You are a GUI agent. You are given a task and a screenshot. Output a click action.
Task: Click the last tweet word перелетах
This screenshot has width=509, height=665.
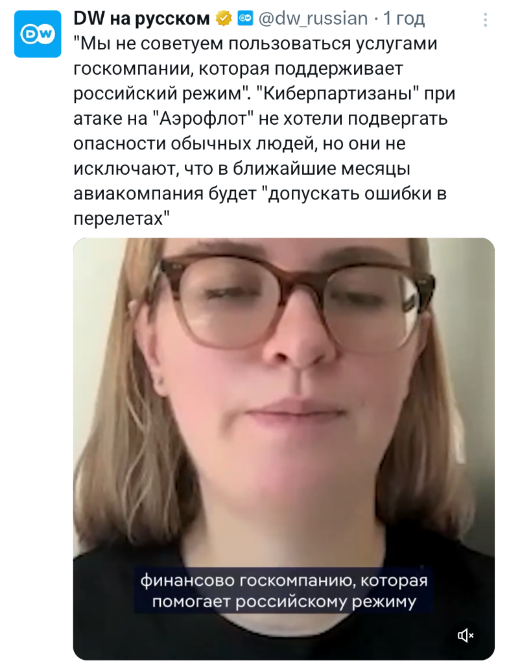click(x=121, y=219)
